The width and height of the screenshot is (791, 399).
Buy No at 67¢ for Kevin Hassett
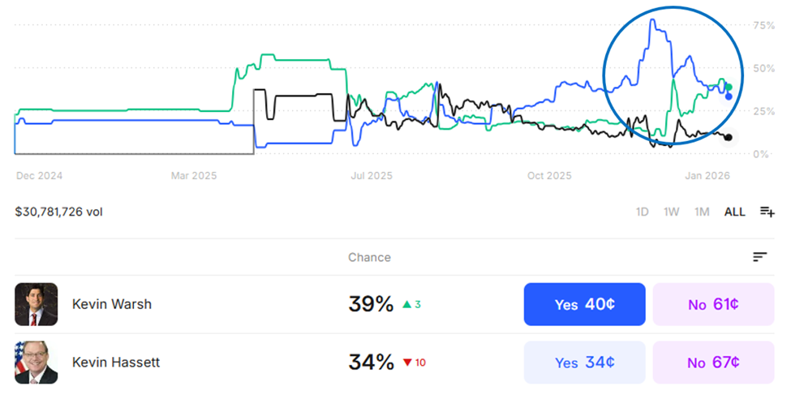pyautogui.click(x=713, y=363)
